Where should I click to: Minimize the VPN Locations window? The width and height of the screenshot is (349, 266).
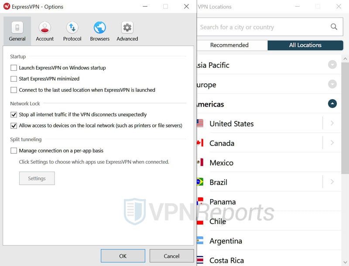298,7
